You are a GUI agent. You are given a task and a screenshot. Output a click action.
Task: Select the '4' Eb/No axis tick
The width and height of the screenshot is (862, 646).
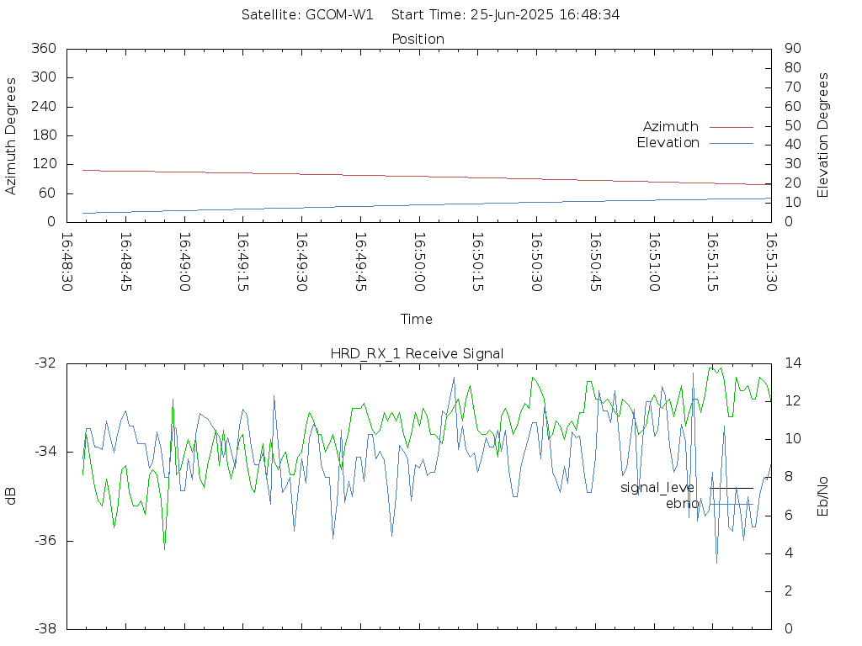(x=789, y=553)
